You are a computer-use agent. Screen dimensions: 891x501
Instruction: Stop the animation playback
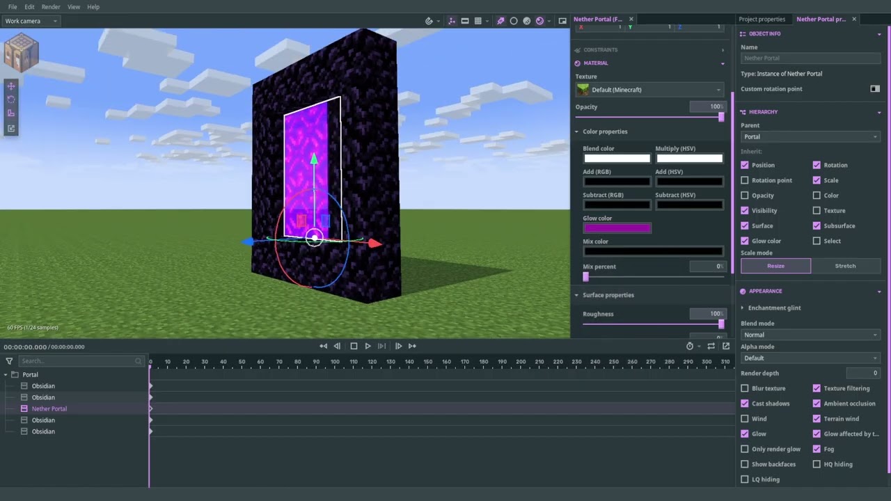click(354, 346)
